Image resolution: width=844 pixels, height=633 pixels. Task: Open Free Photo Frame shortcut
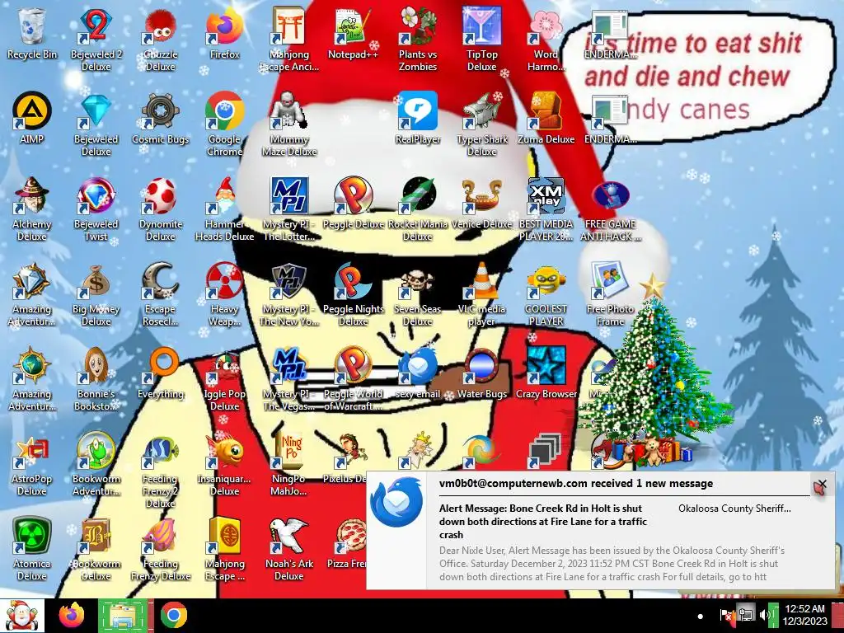[x=611, y=294]
